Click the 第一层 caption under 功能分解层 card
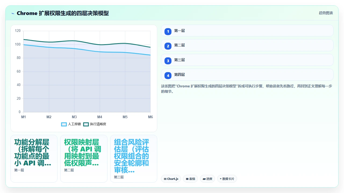 point(19,170)
